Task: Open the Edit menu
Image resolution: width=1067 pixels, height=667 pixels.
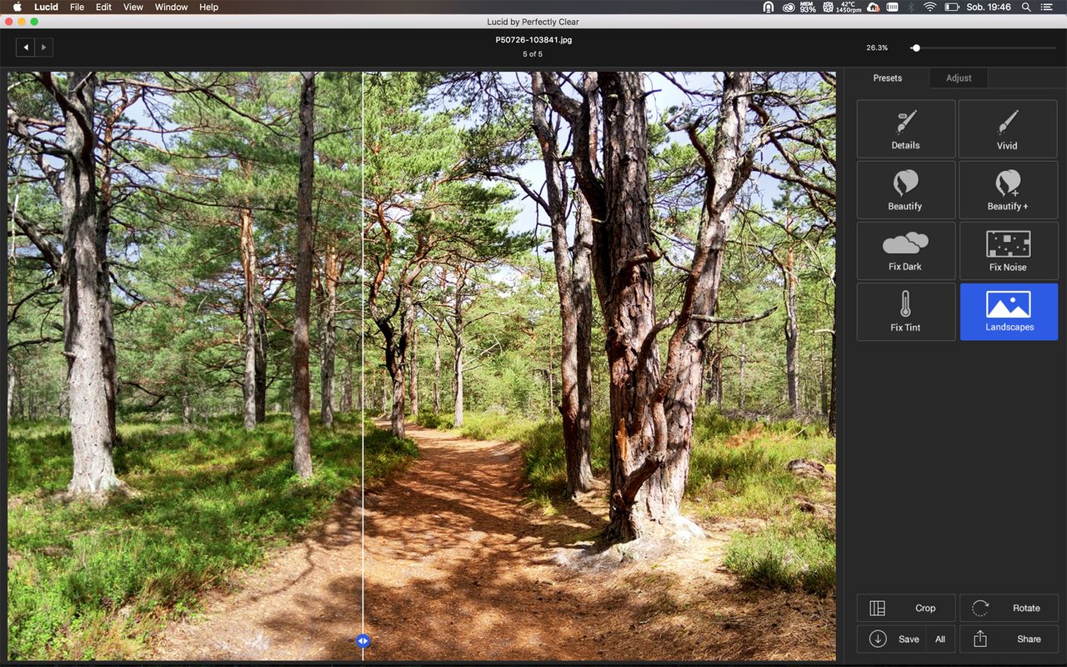Action: point(103,7)
